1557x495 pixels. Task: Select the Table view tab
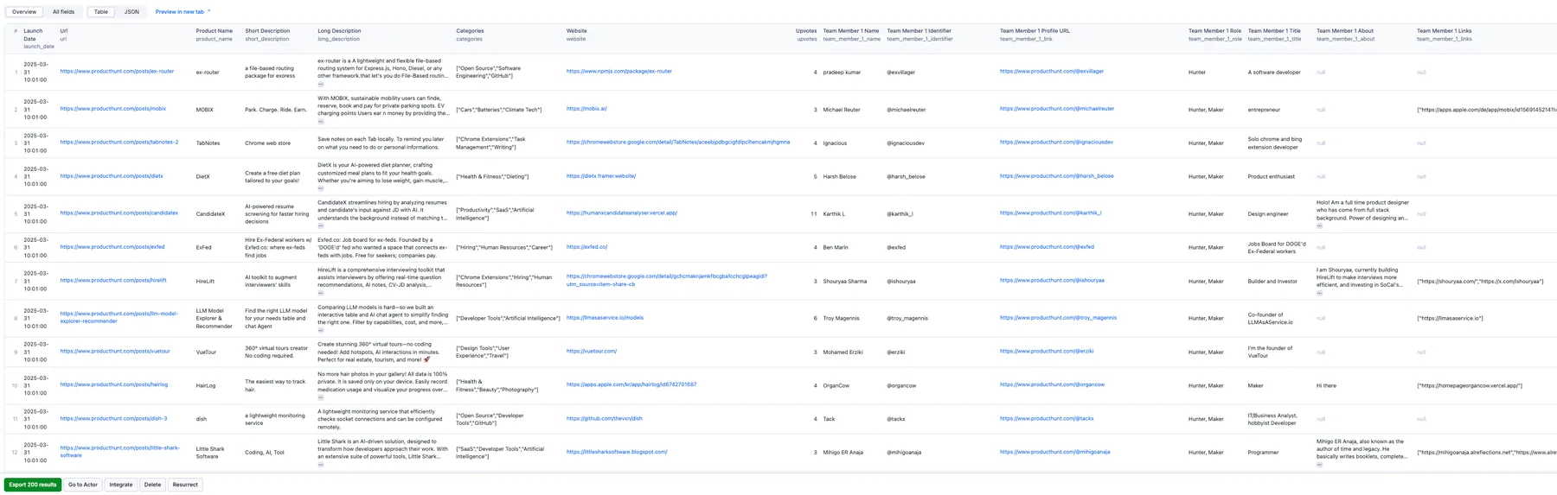point(101,12)
